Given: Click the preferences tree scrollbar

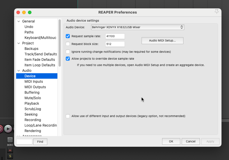Looking at the screenshot, I should pos(60,43).
